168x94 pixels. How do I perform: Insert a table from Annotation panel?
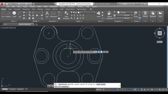(59, 18)
